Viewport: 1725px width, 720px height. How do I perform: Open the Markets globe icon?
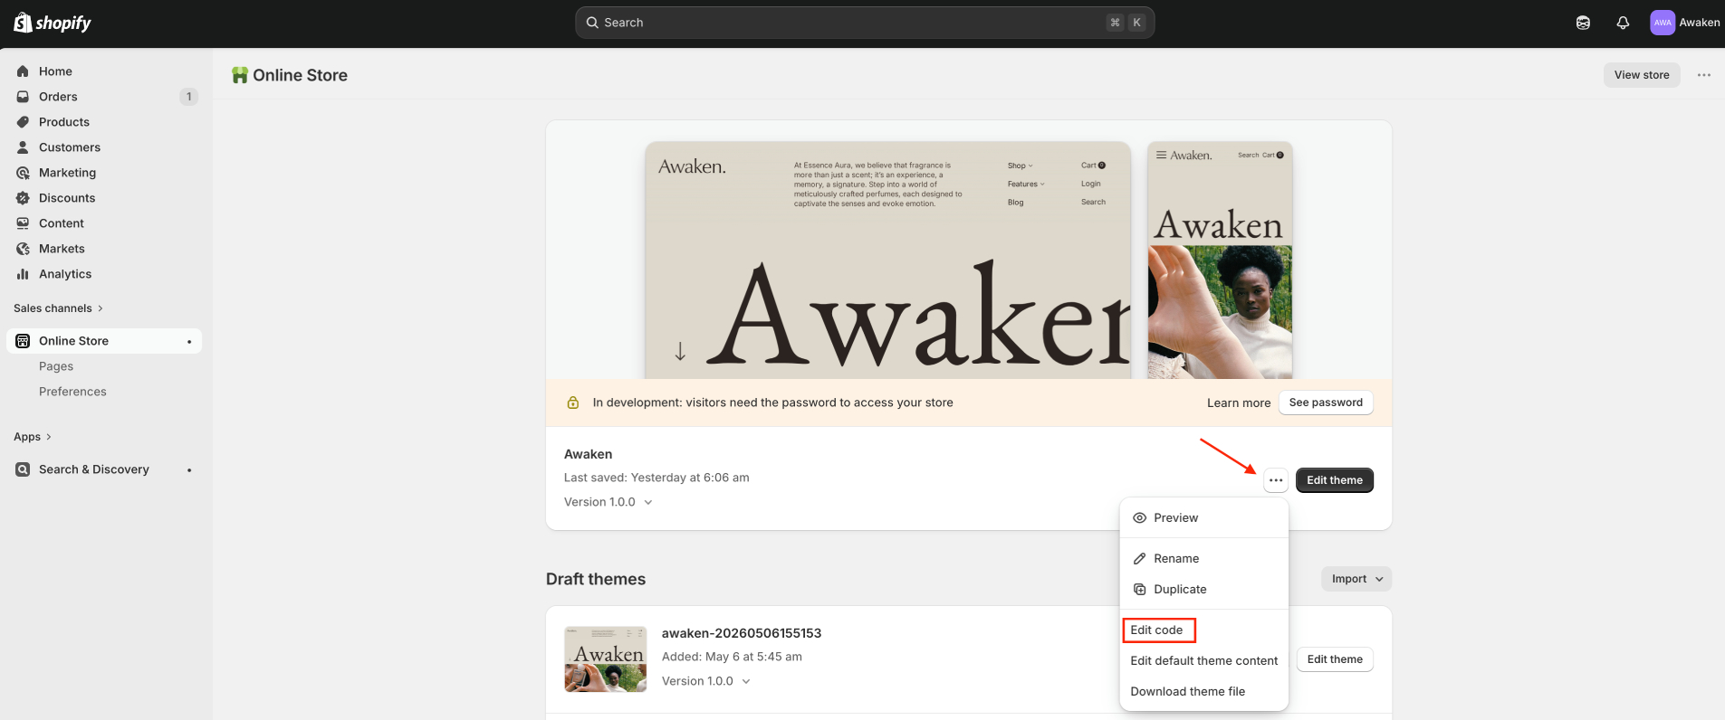(x=23, y=249)
